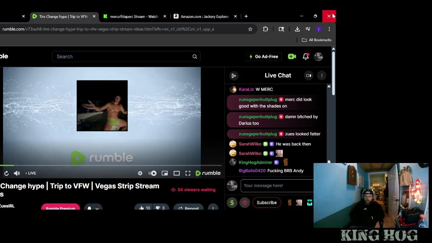432x243 pixels.
Task: Enable picture-in-picture mode
Action: click(165, 173)
